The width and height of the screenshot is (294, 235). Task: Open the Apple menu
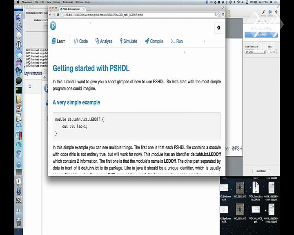click(18, 2)
